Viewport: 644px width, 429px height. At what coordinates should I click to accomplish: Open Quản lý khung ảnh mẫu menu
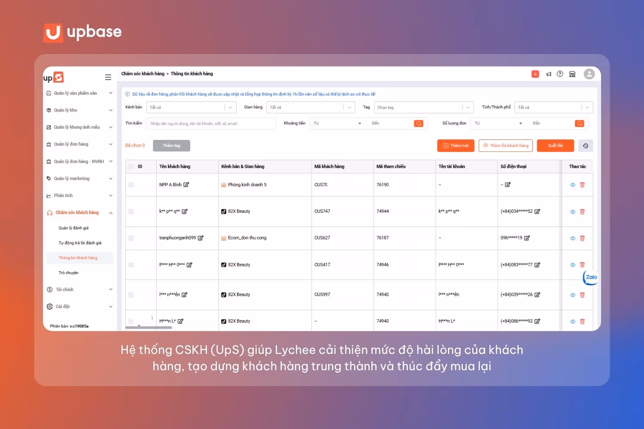click(x=79, y=127)
